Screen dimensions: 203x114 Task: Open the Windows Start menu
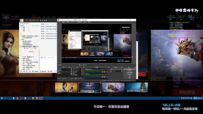click(2, 98)
